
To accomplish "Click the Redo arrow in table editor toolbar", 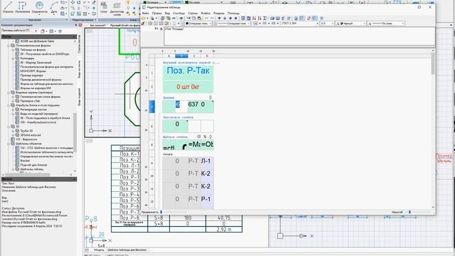I will click(x=212, y=18).
